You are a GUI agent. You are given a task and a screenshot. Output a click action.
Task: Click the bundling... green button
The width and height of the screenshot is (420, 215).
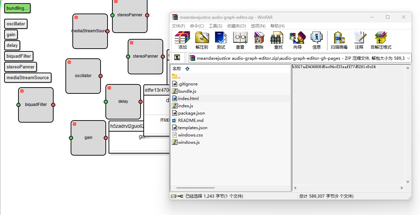point(17,8)
